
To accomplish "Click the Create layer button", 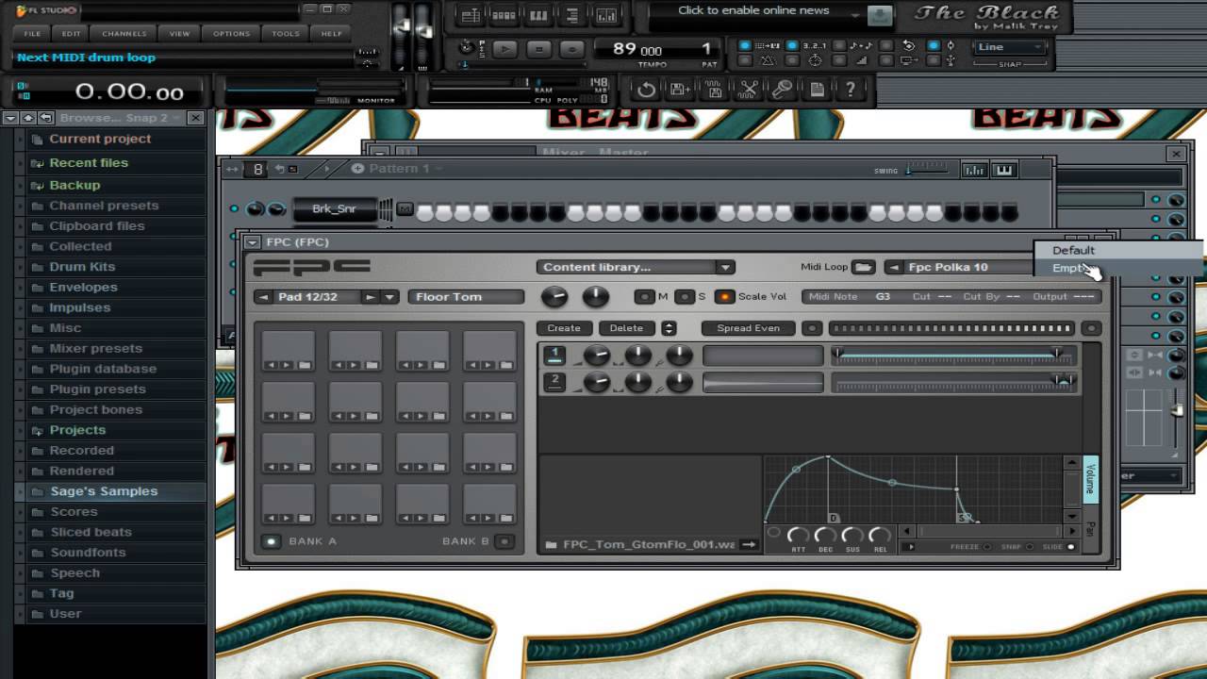I will 564,328.
